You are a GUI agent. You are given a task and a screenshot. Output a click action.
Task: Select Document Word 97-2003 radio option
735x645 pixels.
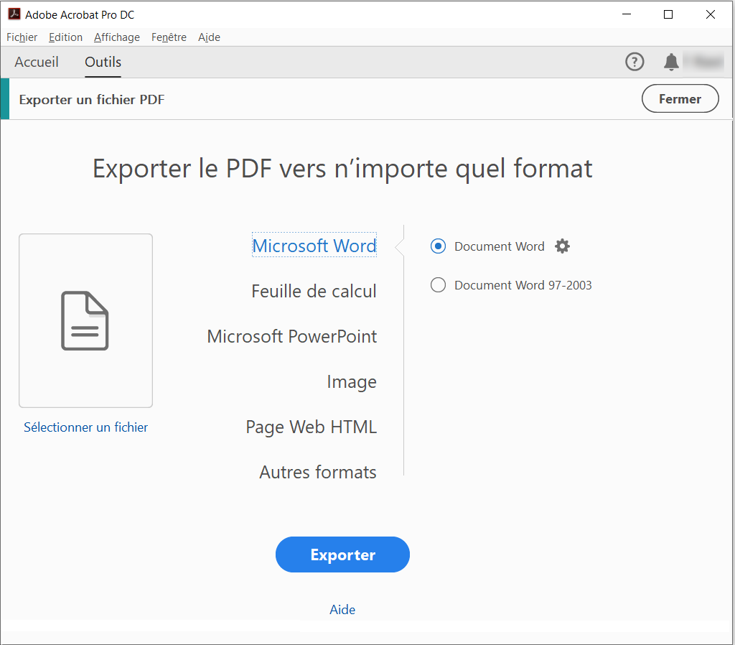pyautogui.click(x=438, y=284)
